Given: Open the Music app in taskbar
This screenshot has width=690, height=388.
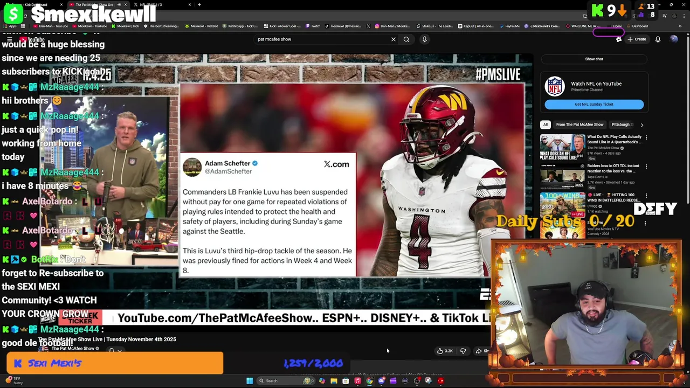Looking at the screenshot, I should pos(357,381).
